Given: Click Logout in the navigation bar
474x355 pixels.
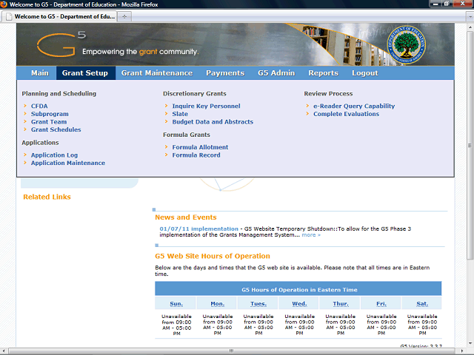Looking at the screenshot, I should [365, 73].
